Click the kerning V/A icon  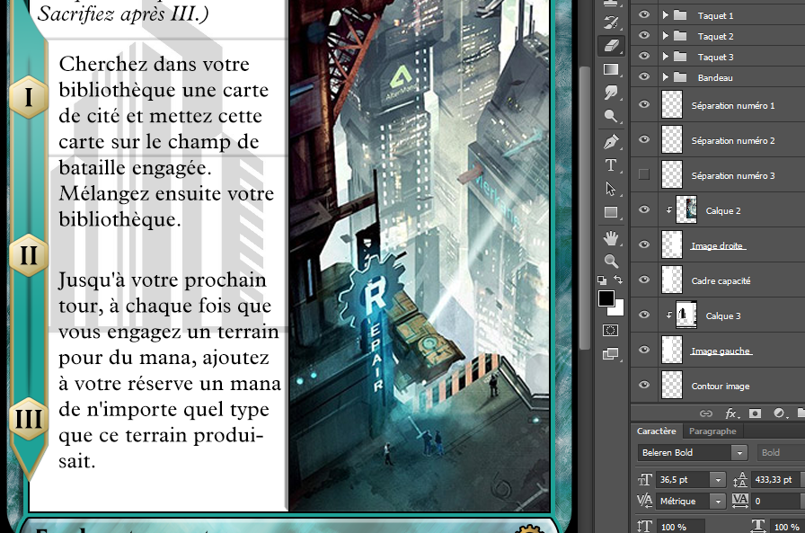[x=645, y=500]
